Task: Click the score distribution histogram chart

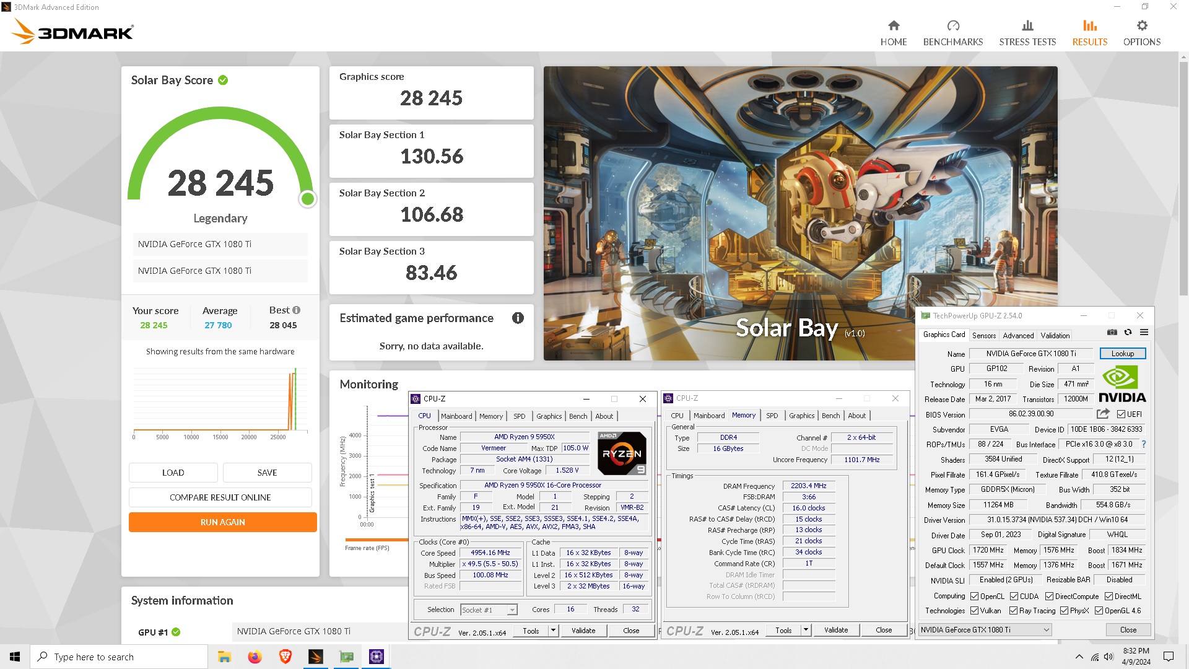Action: pos(220,403)
